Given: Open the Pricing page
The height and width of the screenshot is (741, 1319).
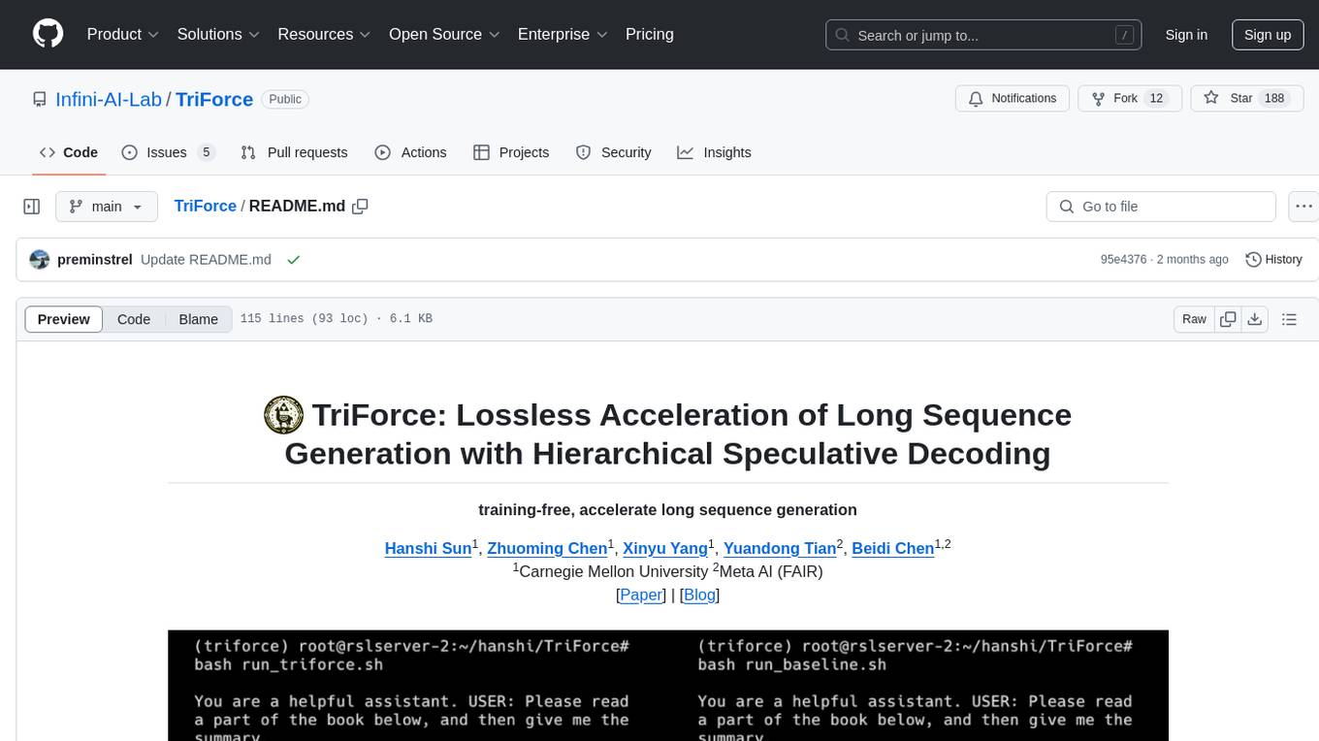Looking at the screenshot, I should point(650,34).
